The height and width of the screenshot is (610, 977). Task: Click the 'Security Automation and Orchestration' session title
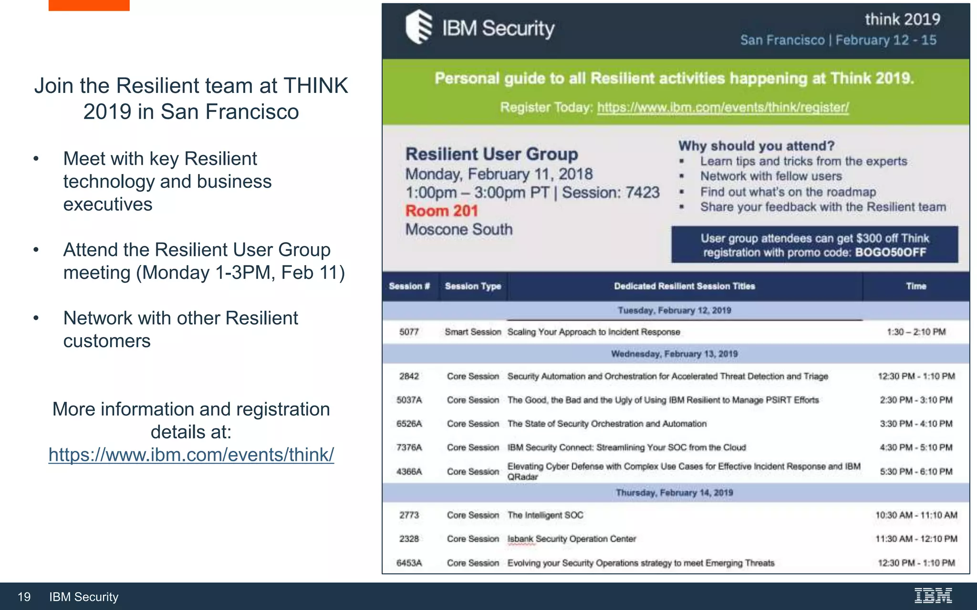pyautogui.click(x=668, y=376)
